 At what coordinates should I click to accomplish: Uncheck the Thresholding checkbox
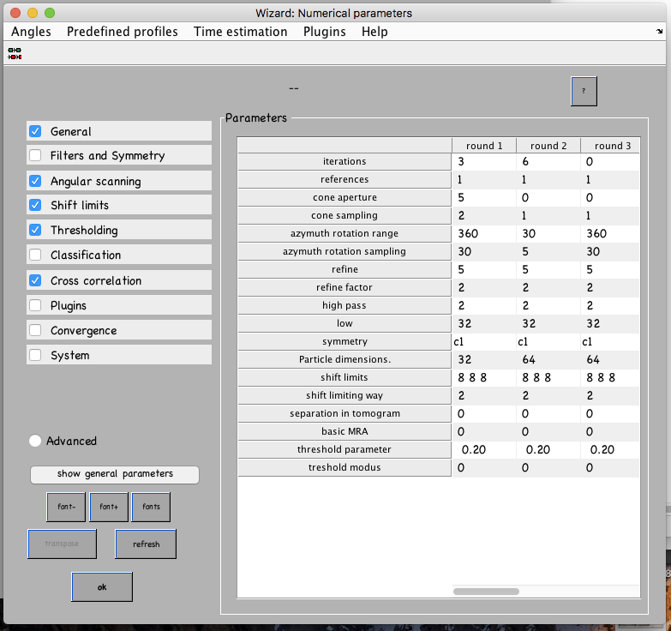[35, 230]
